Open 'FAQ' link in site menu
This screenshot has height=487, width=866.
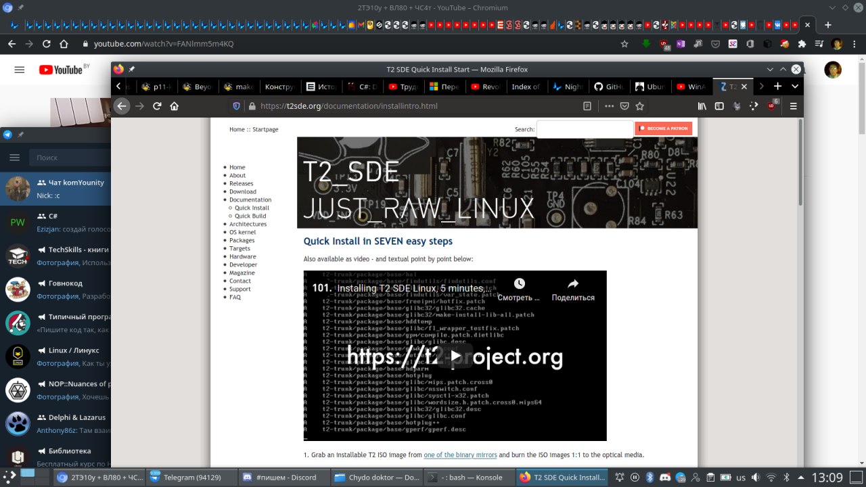[235, 297]
